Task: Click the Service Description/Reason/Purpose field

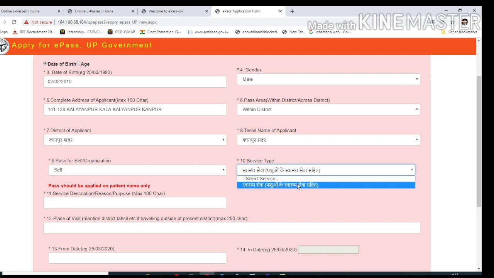Action: (x=135, y=203)
